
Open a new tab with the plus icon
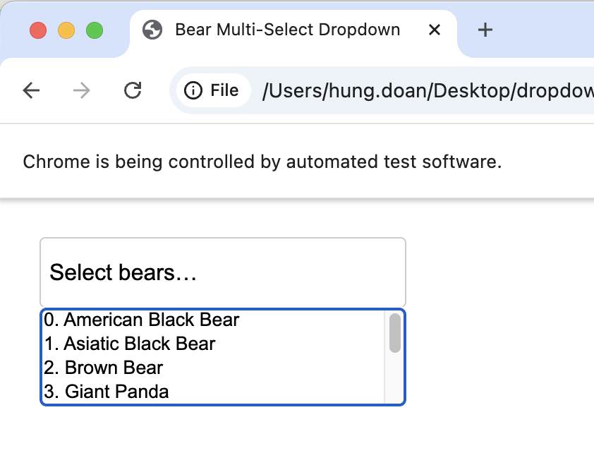click(485, 30)
